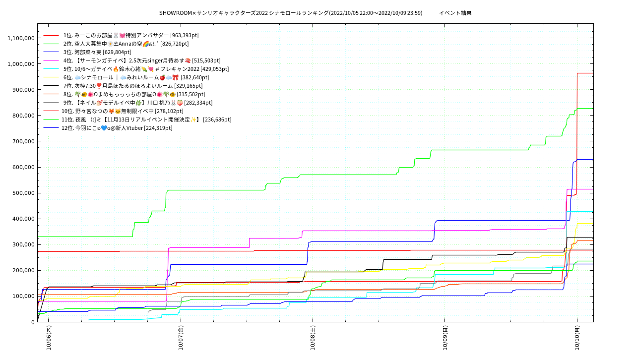Click the 10/08(土) x-axis date label
635x357 pixels.
(x=313, y=338)
